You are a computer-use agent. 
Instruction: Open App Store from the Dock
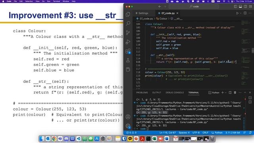click(x=97, y=139)
